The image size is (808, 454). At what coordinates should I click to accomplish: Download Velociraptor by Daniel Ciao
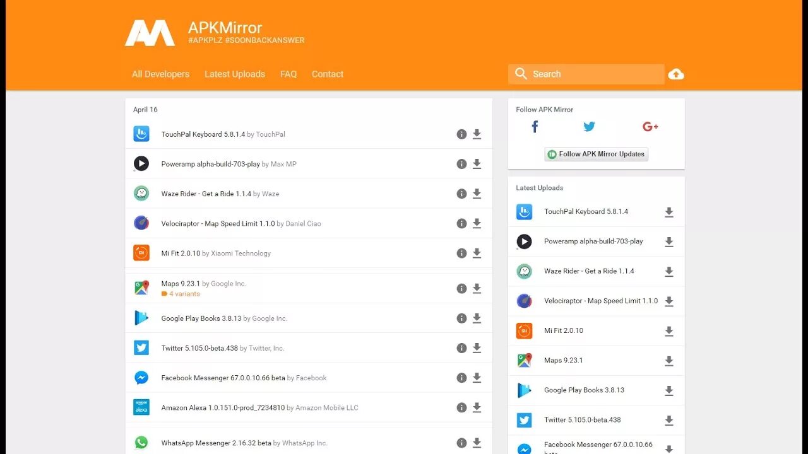tap(477, 223)
